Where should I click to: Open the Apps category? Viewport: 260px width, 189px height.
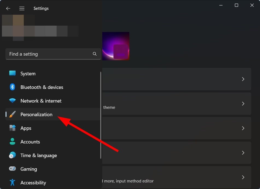pos(53,128)
